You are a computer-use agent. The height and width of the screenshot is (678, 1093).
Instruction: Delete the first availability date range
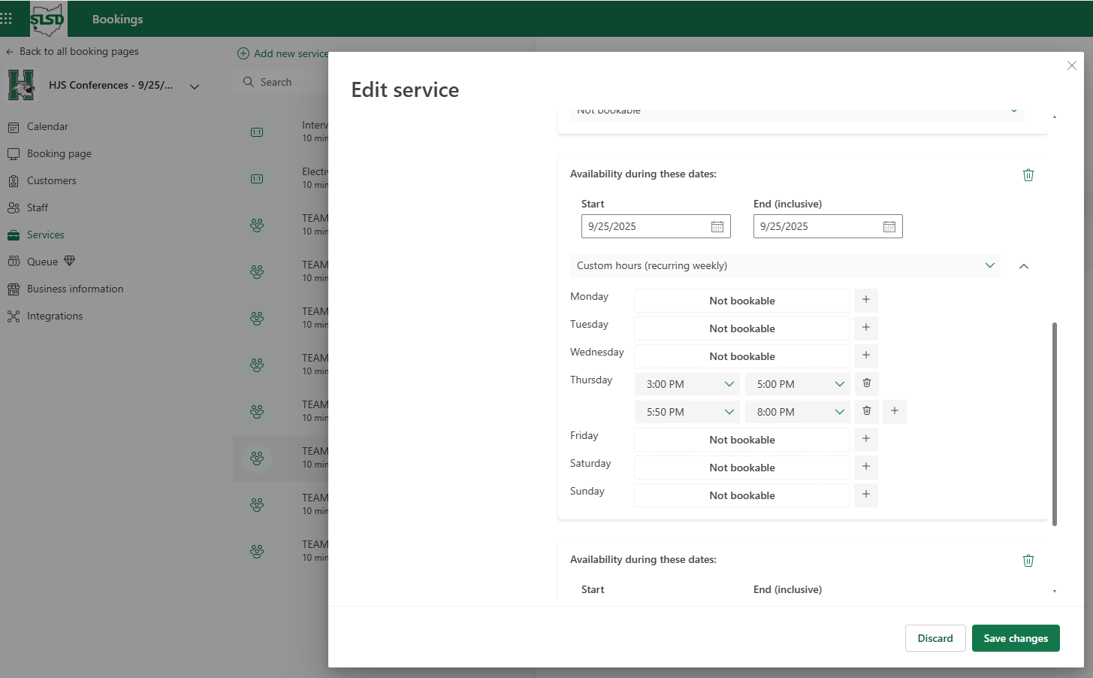click(1028, 175)
